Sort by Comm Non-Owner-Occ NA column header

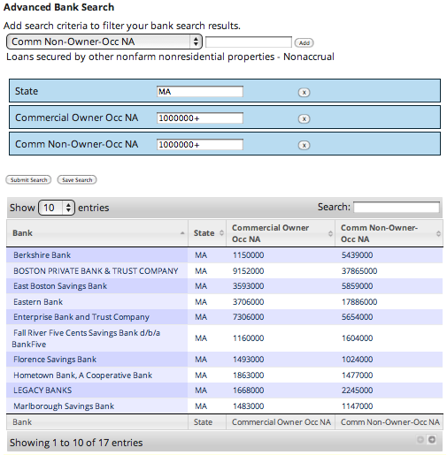pyautogui.click(x=389, y=233)
